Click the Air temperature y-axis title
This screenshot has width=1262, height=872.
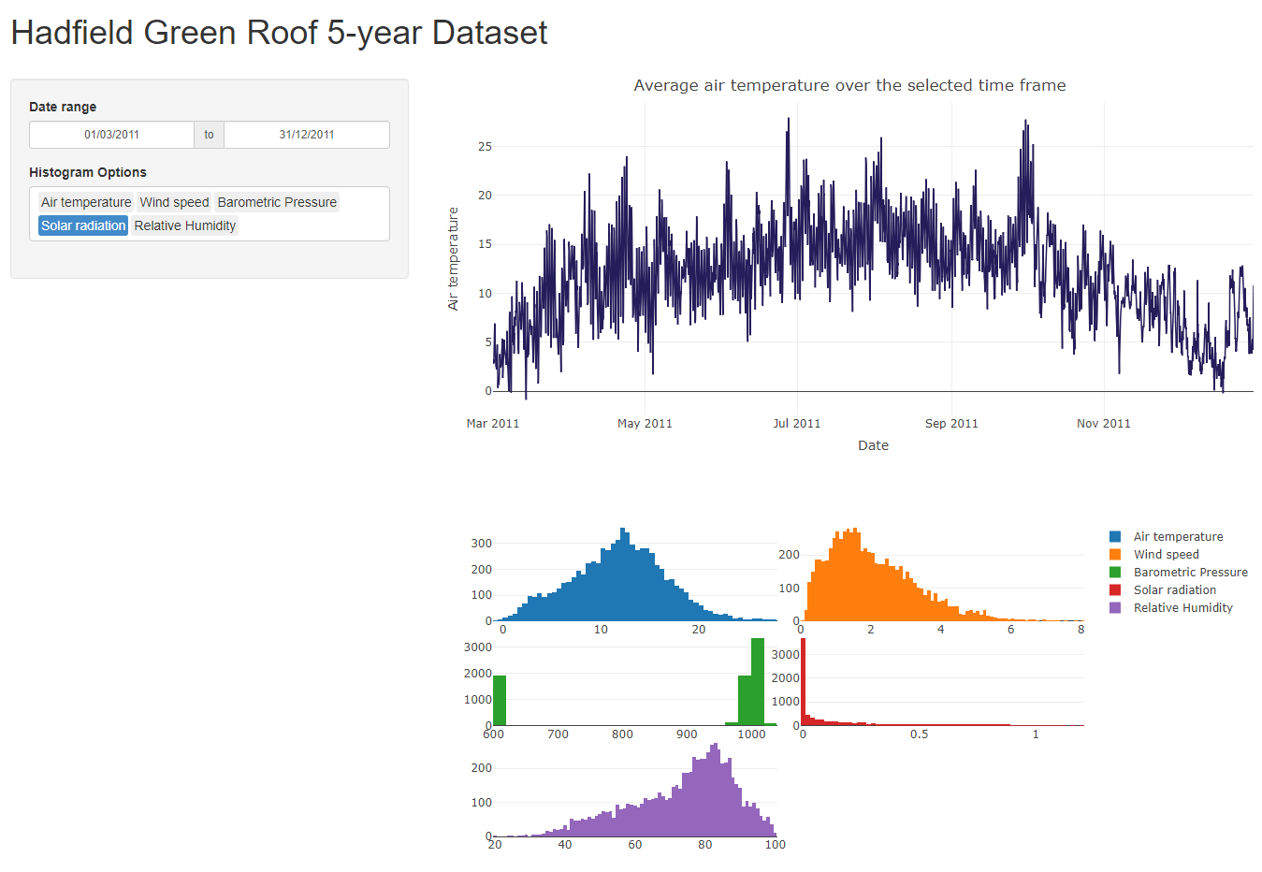point(453,259)
